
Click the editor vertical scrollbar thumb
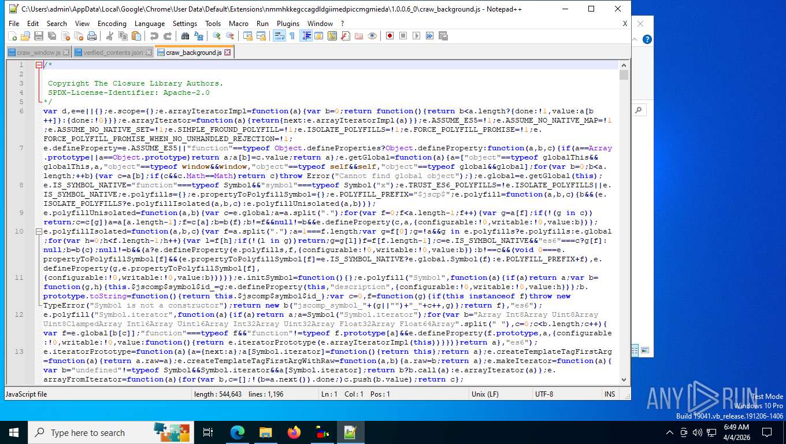click(x=624, y=75)
